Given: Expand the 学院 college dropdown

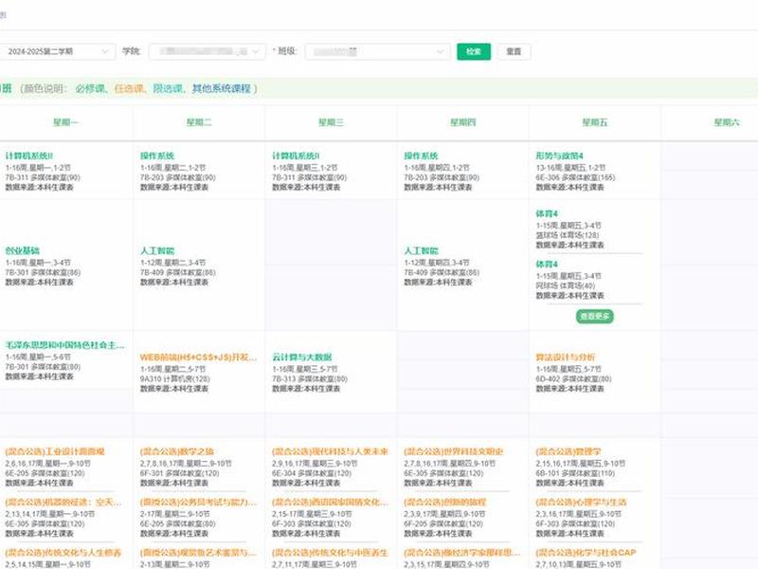Looking at the screenshot, I should tap(208, 51).
